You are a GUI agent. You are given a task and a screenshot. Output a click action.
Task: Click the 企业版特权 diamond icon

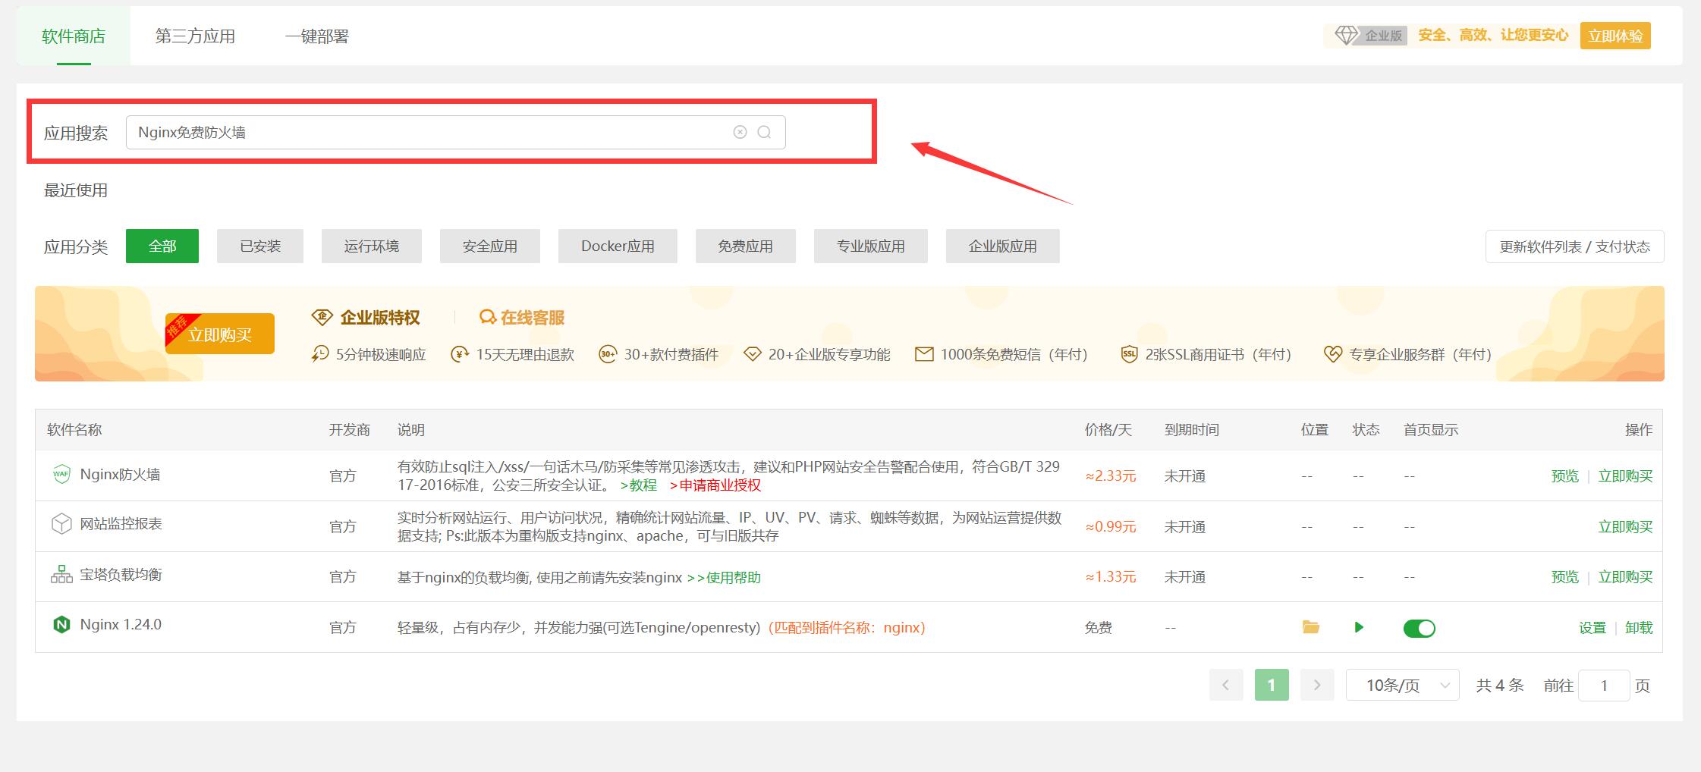point(322,317)
